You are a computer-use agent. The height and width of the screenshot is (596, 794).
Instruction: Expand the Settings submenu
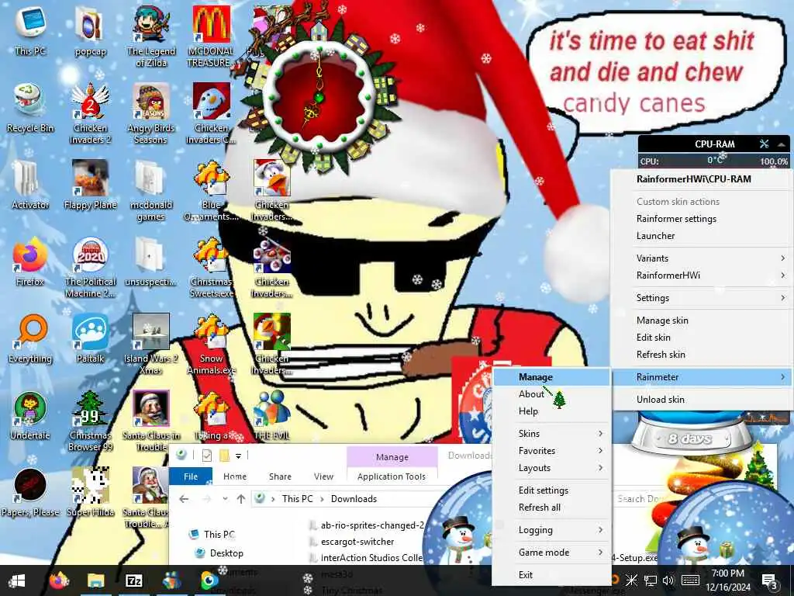coord(702,298)
